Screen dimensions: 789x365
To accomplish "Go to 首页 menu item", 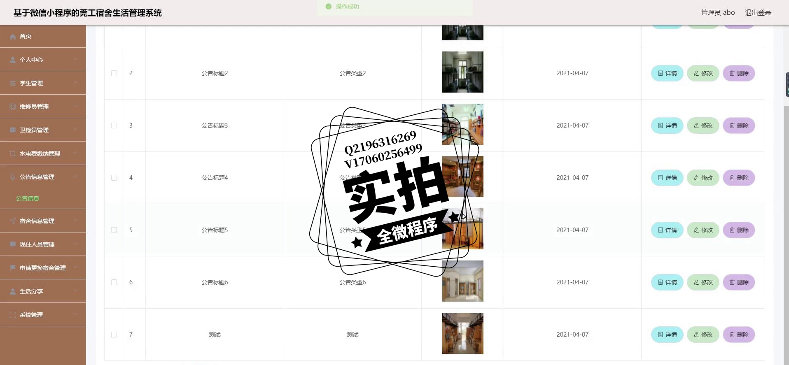I will pyautogui.click(x=43, y=36).
